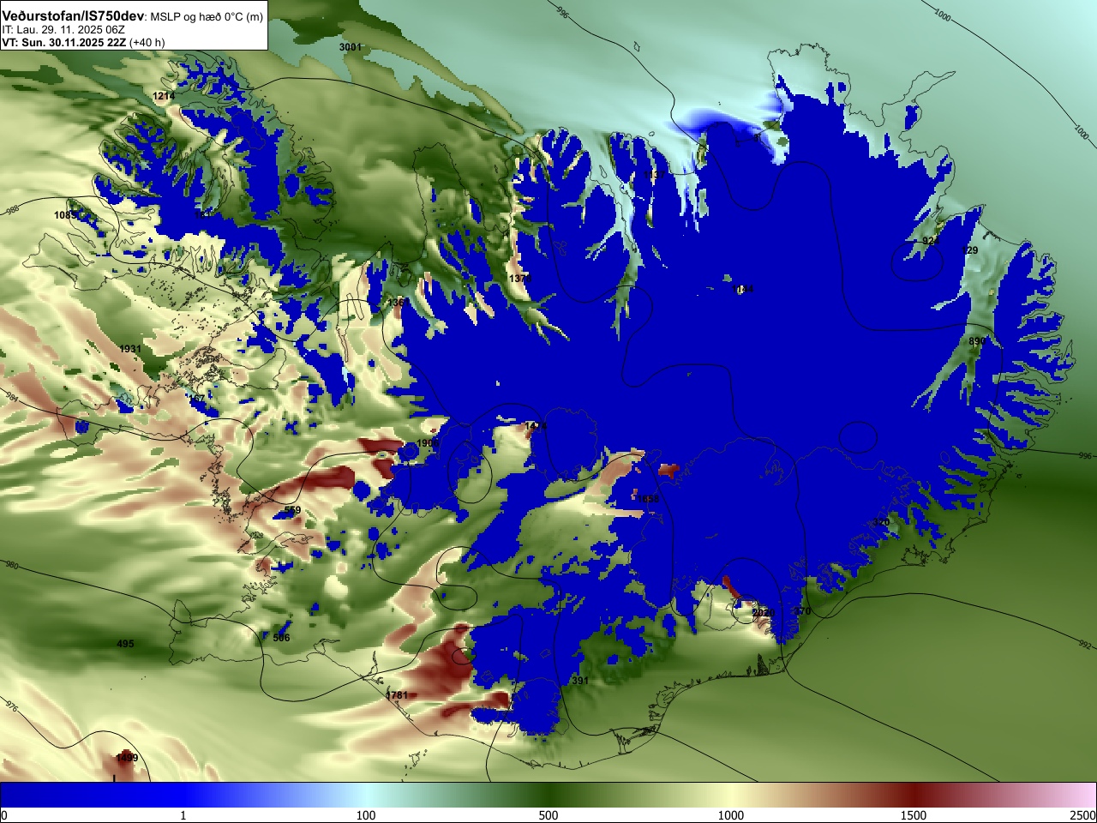Click the 992 isobar label
1097x823 pixels.
pos(1084,645)
